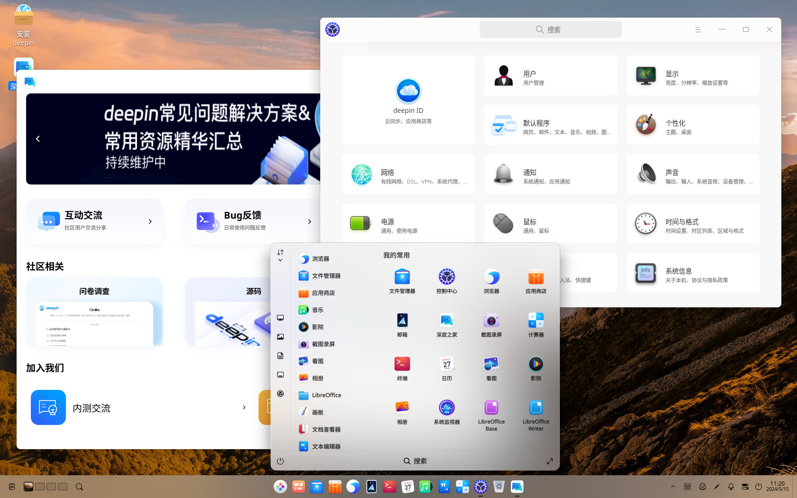Open 个性化 settings in Control Center
797x498 pixels.
tap(693, 125)
